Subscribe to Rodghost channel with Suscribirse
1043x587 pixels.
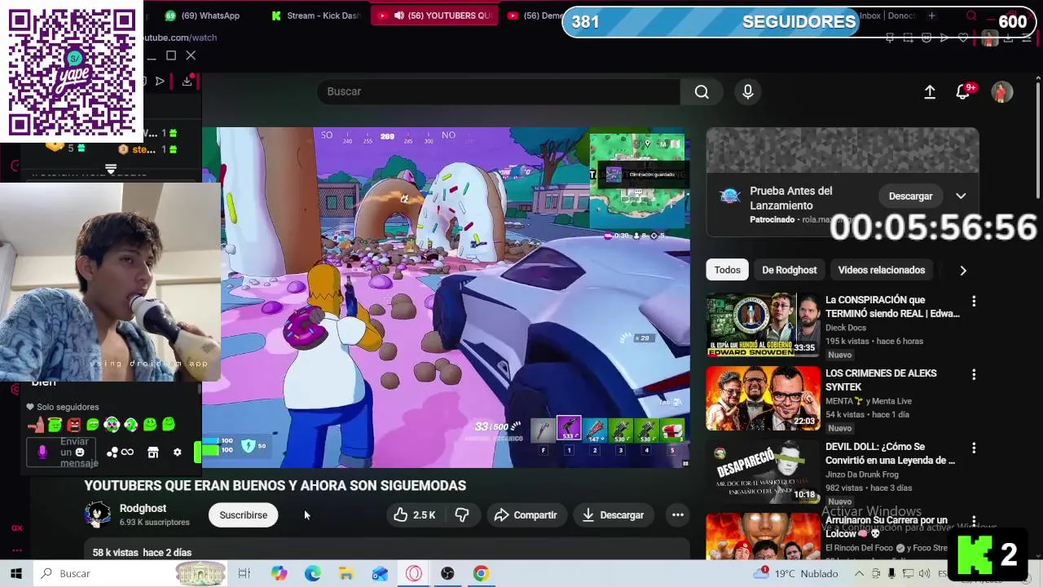click(243, 515)
